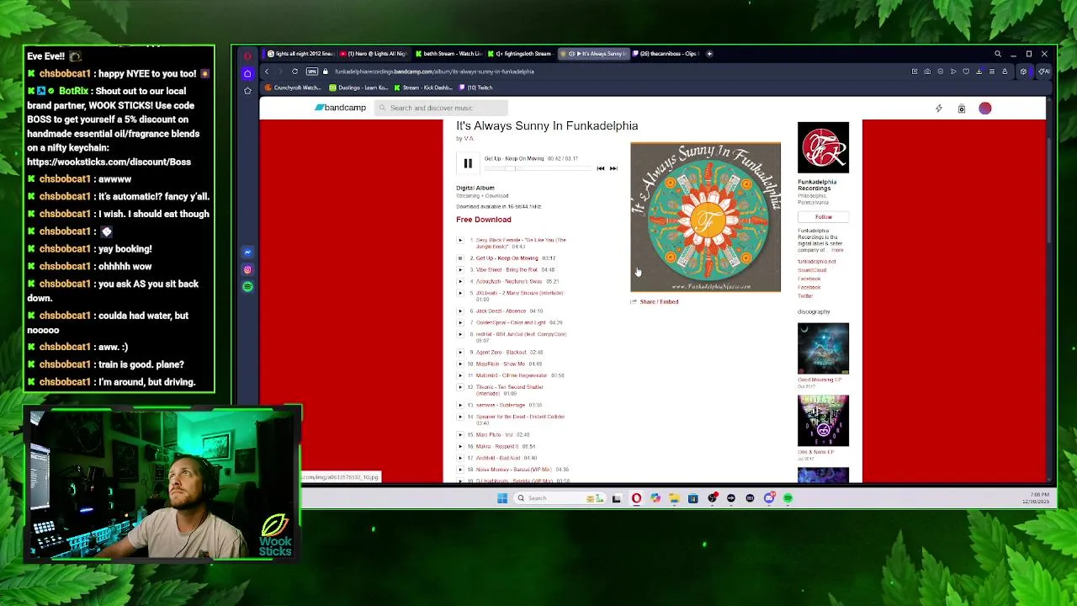Click the album cover artwork
The image size is (1077, 606).
tap(705, 217)
